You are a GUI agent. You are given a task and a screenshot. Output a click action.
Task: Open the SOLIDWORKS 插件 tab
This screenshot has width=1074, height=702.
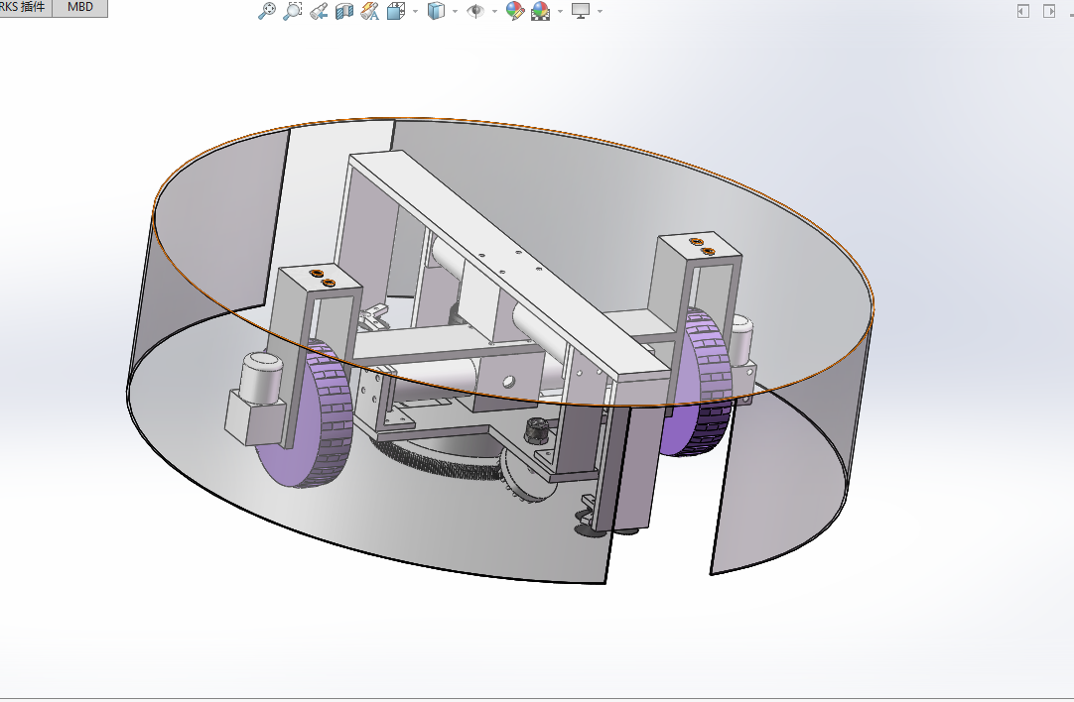tap(26, 8)
